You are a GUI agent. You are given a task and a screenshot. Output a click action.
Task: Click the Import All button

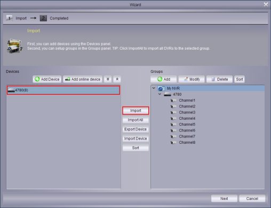pos(135,120)
